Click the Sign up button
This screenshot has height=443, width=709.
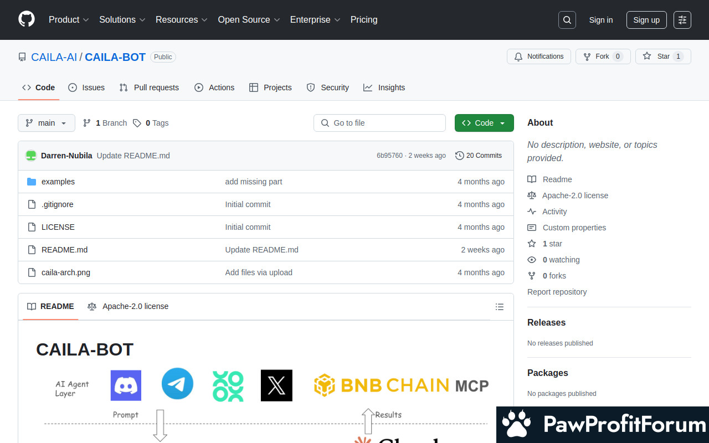[646, 20]
